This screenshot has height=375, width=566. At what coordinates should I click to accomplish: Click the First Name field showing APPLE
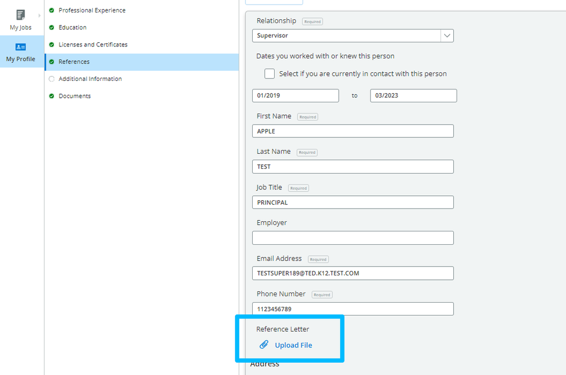click(352, 131)
